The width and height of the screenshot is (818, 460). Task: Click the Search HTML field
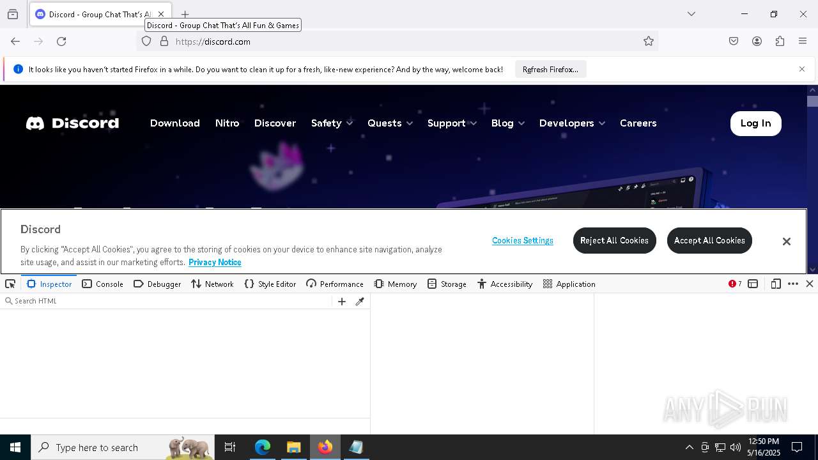click(167, 301)
